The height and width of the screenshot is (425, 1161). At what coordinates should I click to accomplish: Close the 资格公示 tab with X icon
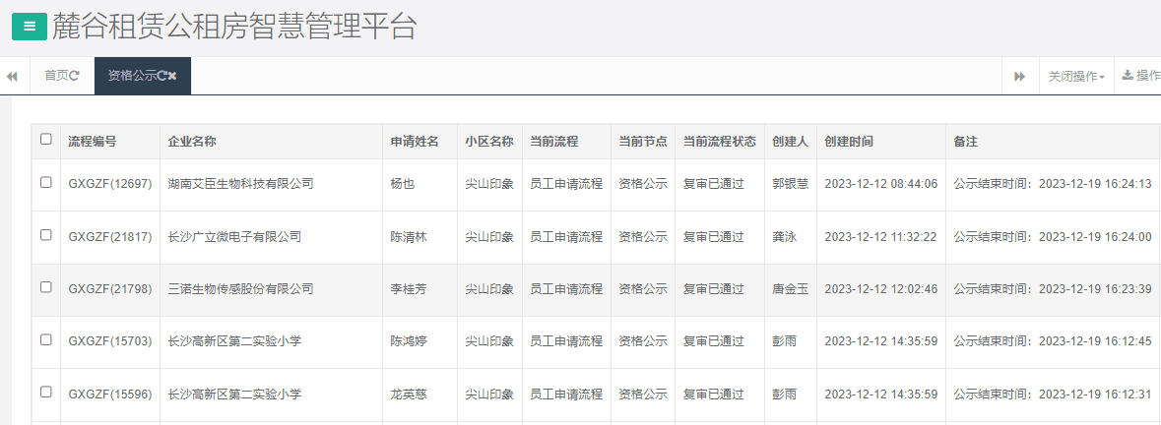(172, 76)
